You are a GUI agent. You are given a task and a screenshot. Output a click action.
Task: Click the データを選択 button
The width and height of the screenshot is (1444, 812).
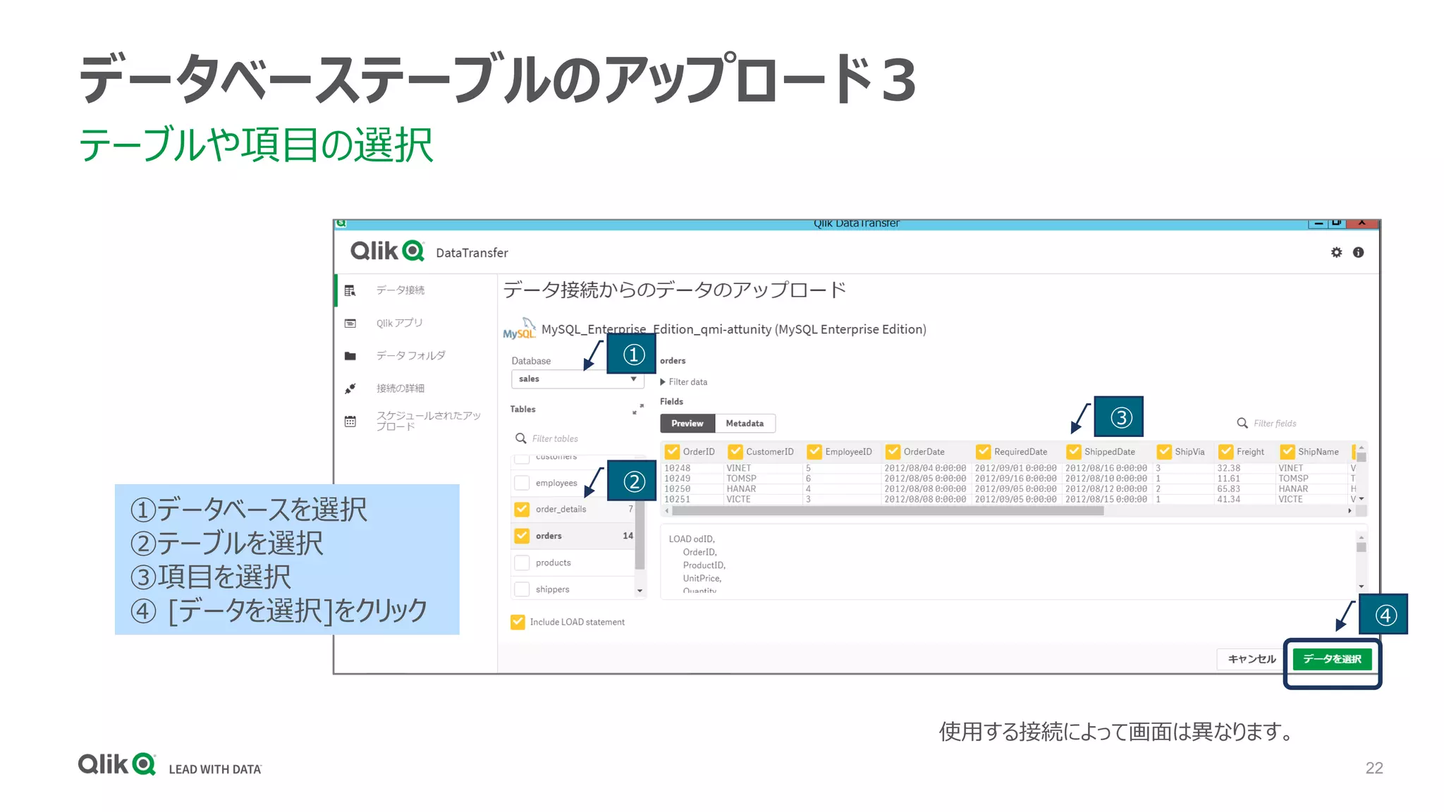[x=1331, y=659]
